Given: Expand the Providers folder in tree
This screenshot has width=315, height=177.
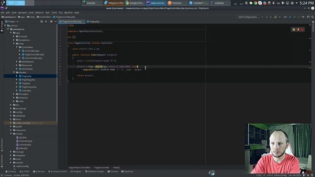Looking at the screenshot, I should pyautogui.click(x=14, y=94).
